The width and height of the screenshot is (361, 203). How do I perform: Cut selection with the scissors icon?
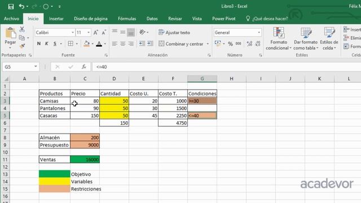click(22, 29)
